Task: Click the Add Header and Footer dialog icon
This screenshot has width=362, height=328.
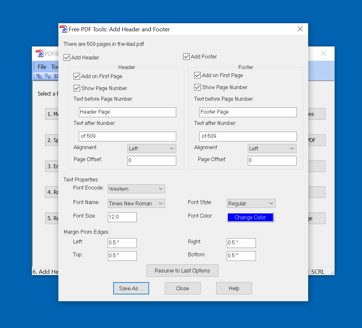Action: pos(63,29)
